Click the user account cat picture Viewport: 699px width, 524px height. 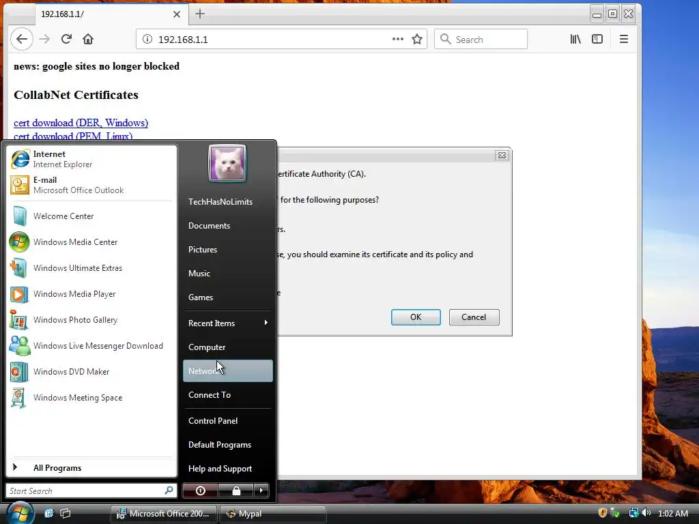(227, 163)
